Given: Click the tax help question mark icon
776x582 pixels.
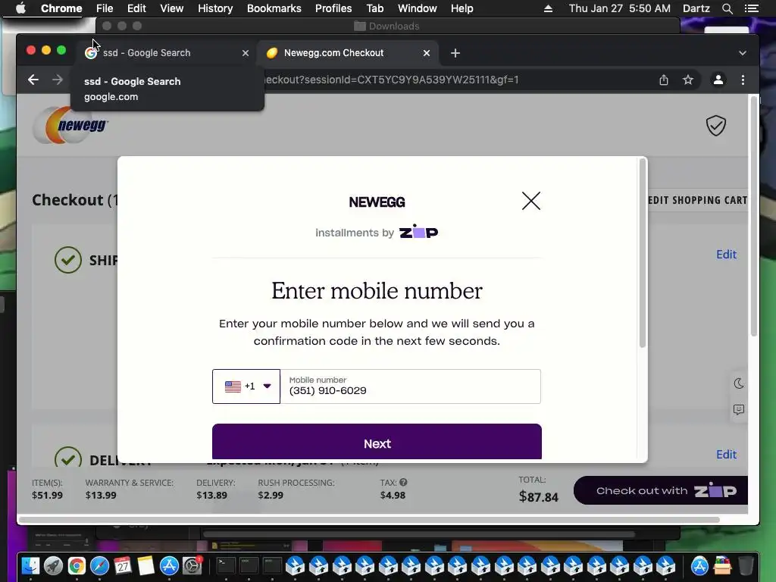Looking at the screenshot, I should [x=403, y=482].
